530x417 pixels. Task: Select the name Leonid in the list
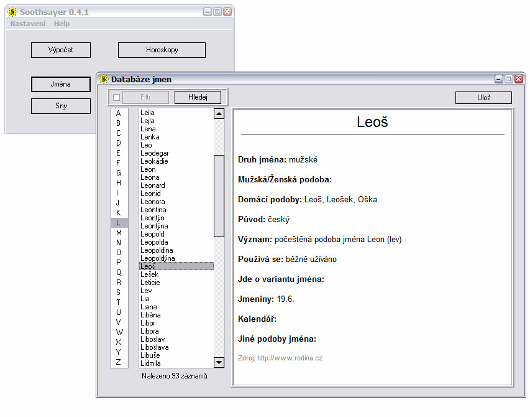coord(176,194)
